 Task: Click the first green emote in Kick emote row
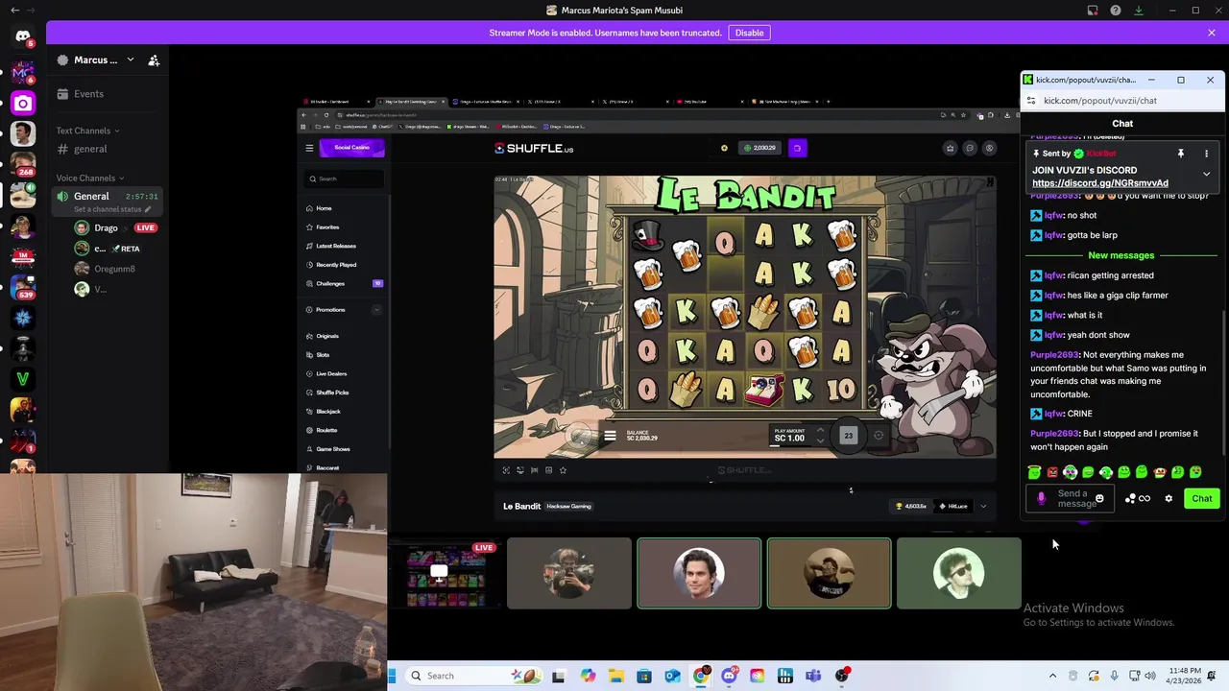1034,472
